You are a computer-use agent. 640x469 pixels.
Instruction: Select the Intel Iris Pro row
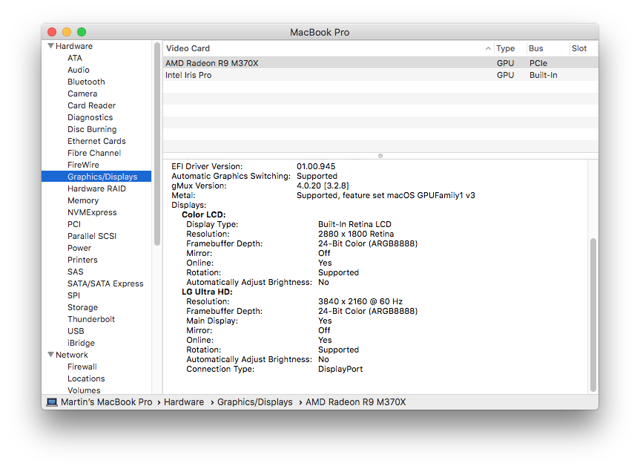click(x=381, y=75)
